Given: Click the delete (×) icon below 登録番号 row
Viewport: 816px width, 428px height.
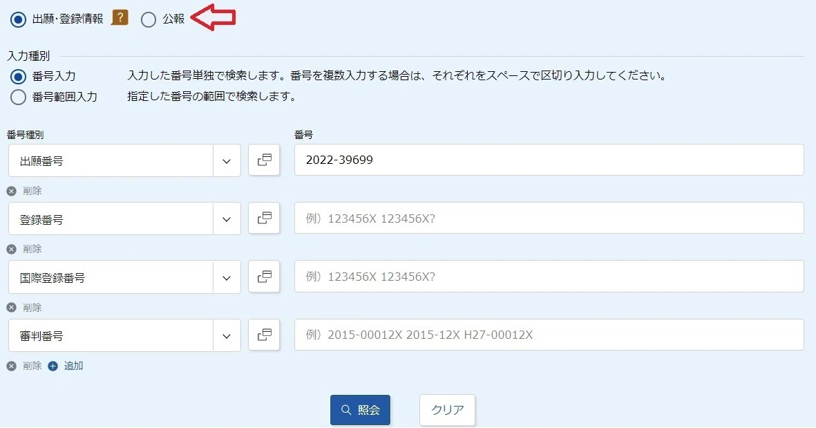Looking at the screenshot, I should click(12, 250).
